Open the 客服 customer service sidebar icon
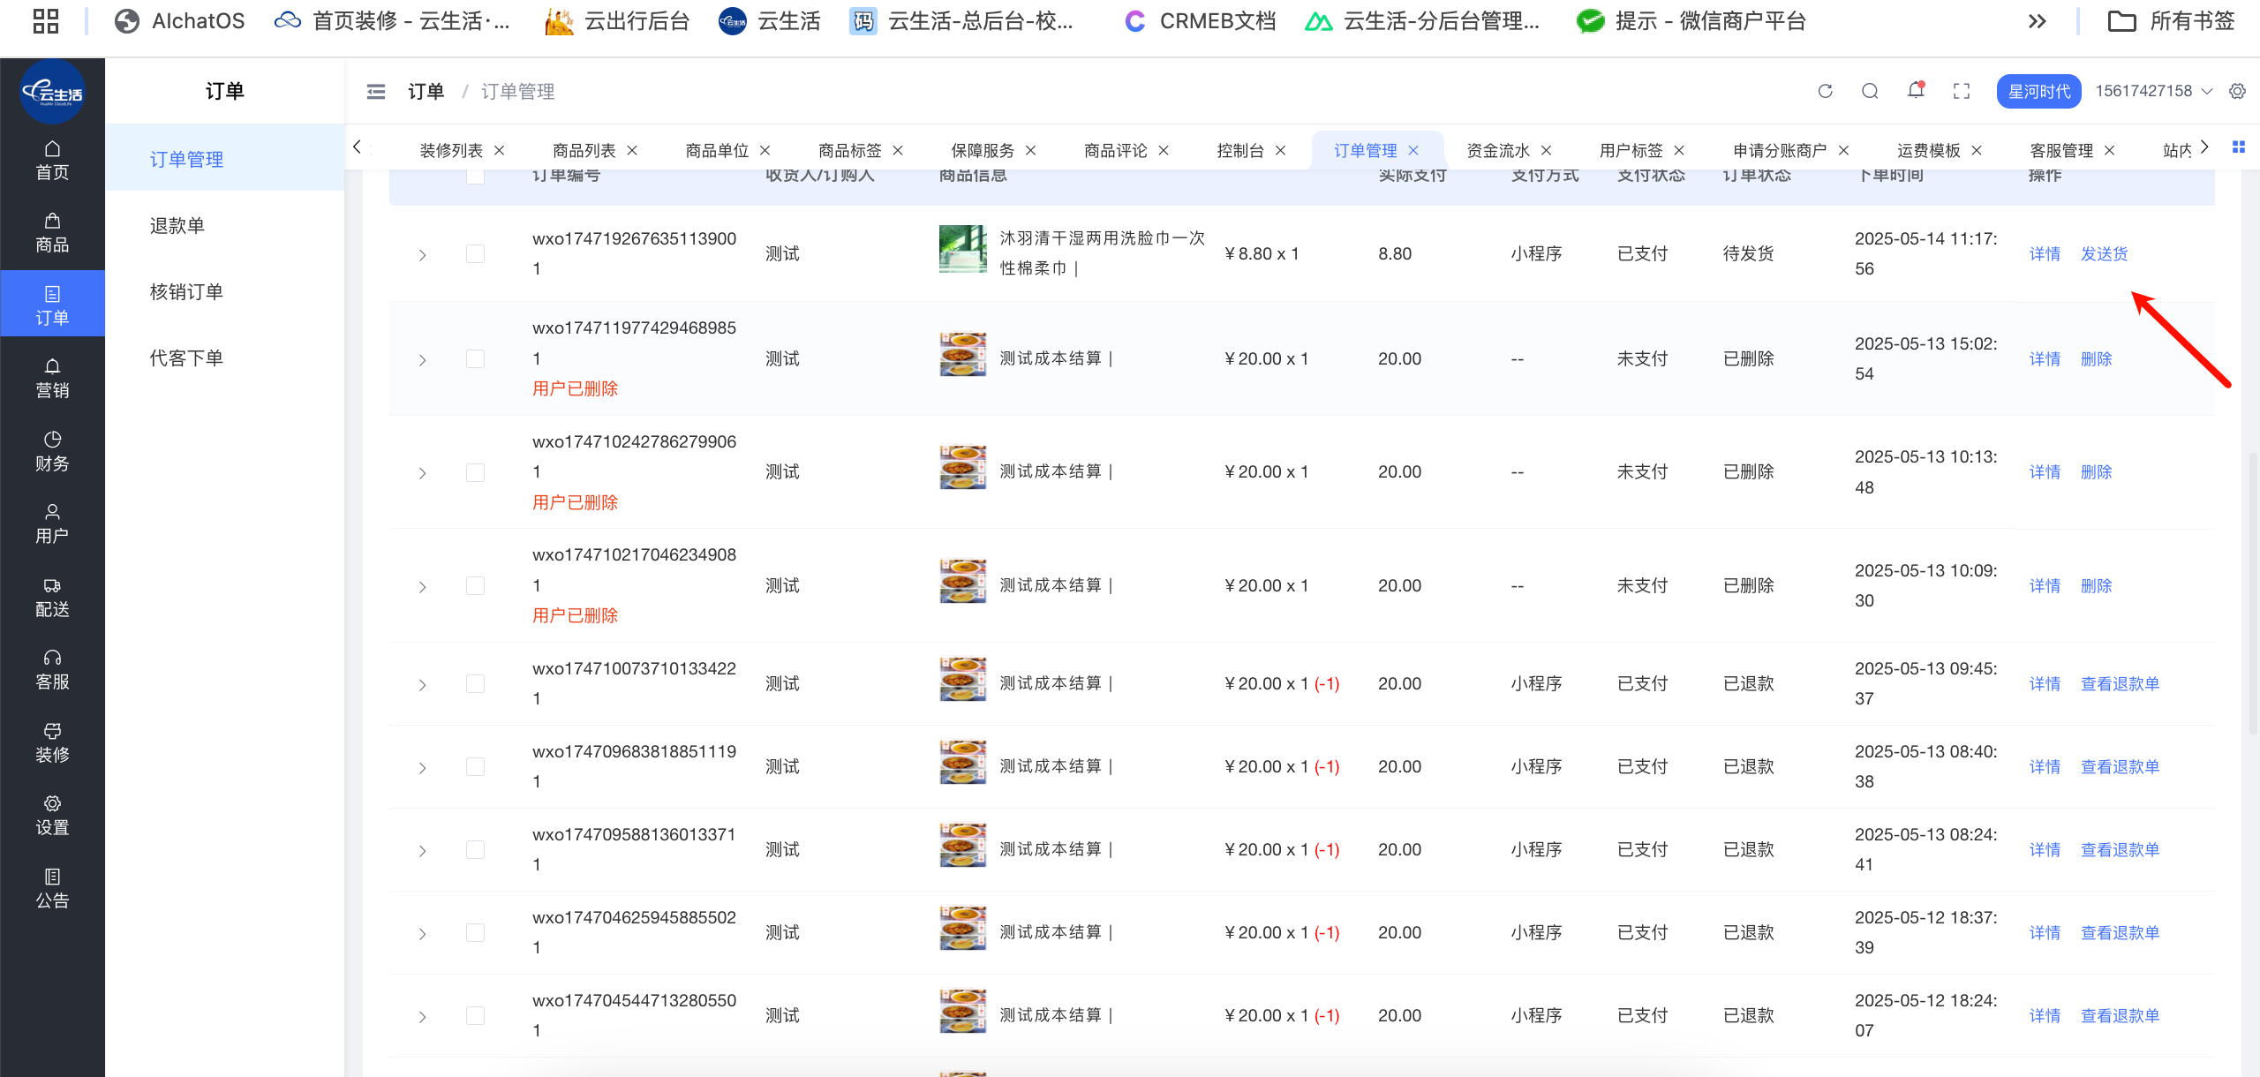The width and height of the screenshot is (2260, 1077). 52,670
